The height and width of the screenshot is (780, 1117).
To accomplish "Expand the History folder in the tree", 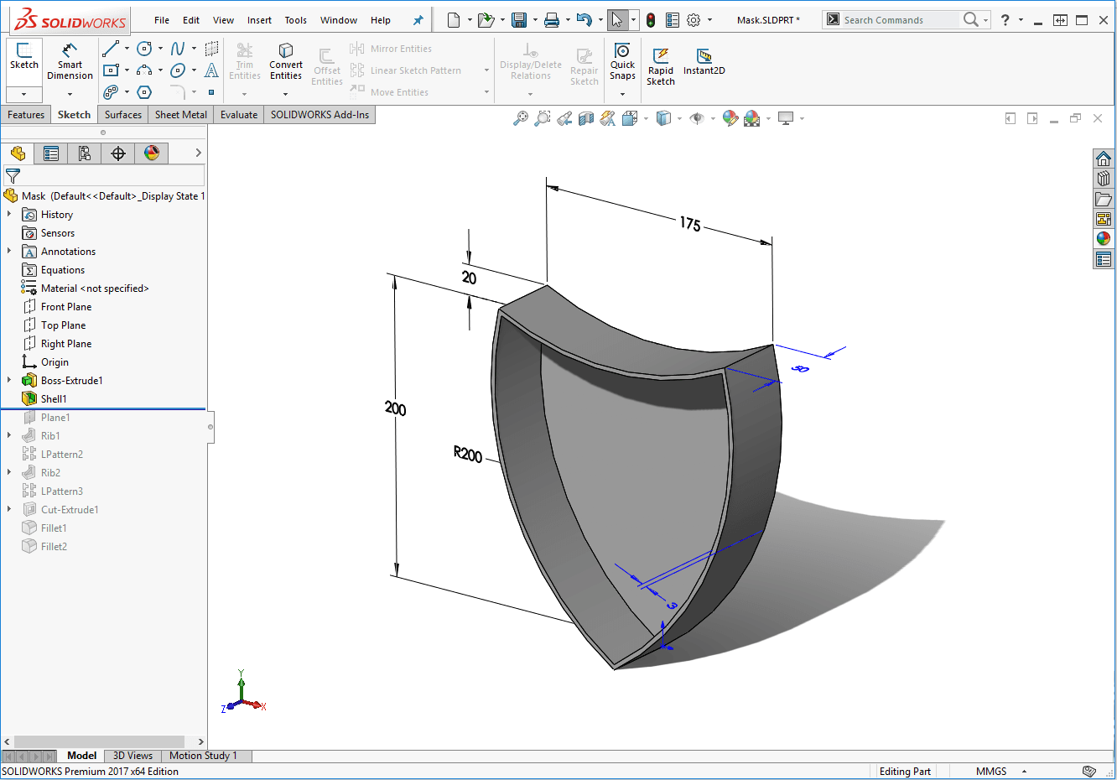I will 9,215.
